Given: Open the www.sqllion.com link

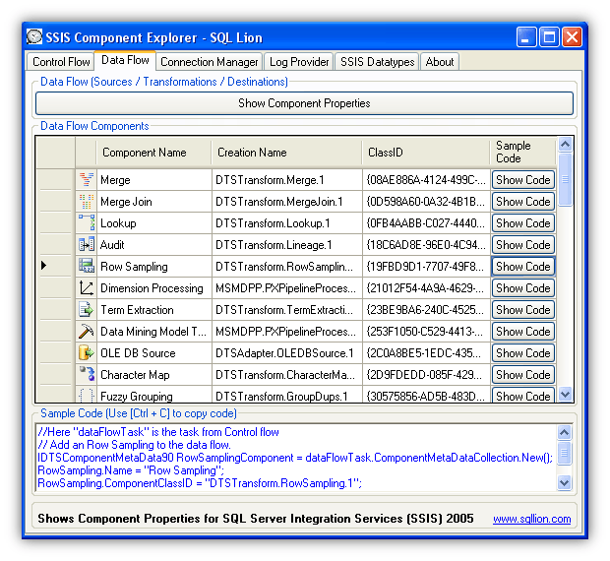Looking at the screenshot, I should [532, 519].
